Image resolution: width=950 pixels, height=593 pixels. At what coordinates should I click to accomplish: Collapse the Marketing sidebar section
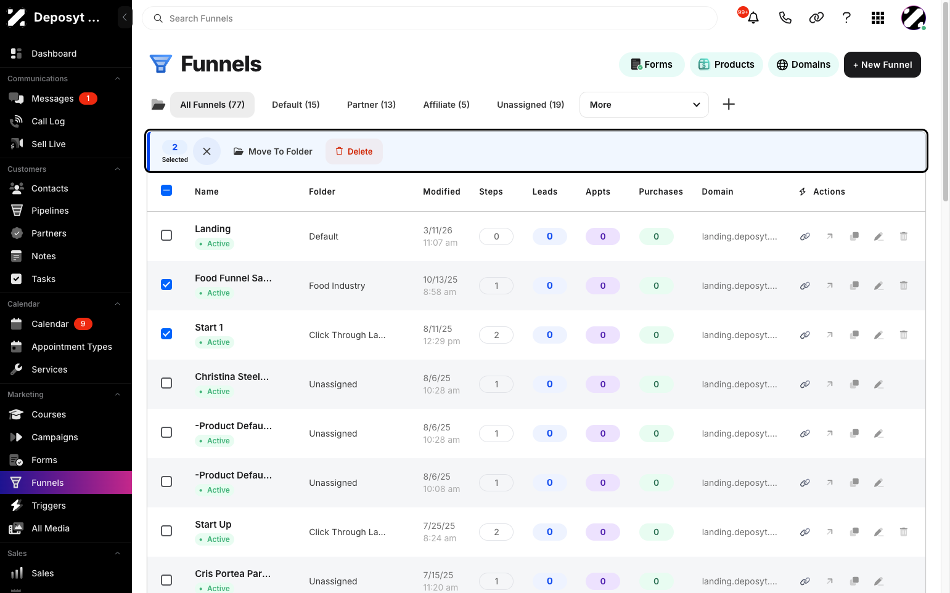tap(117, 395)
